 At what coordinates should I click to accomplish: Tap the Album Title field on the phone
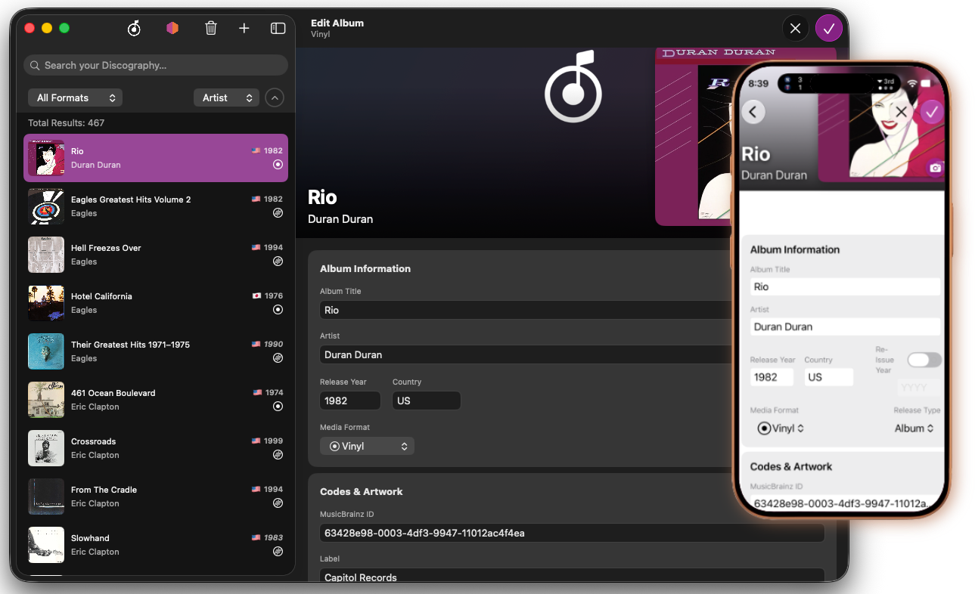pos(846,286)
